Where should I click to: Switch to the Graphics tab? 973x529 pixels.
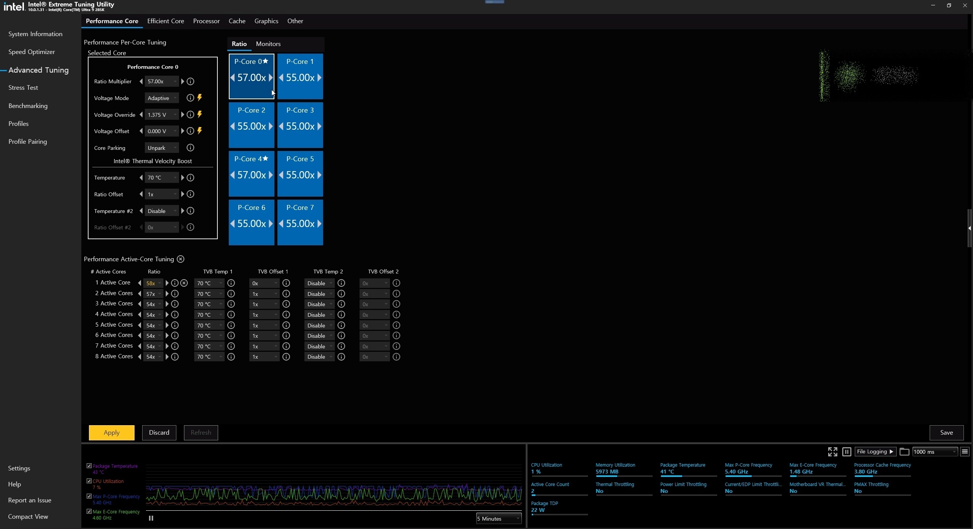(x=266, y=21)
